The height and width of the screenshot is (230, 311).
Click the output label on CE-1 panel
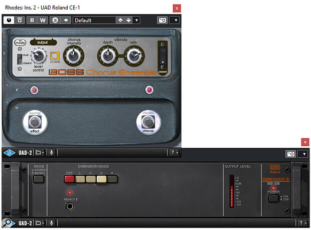coord(43,43)
